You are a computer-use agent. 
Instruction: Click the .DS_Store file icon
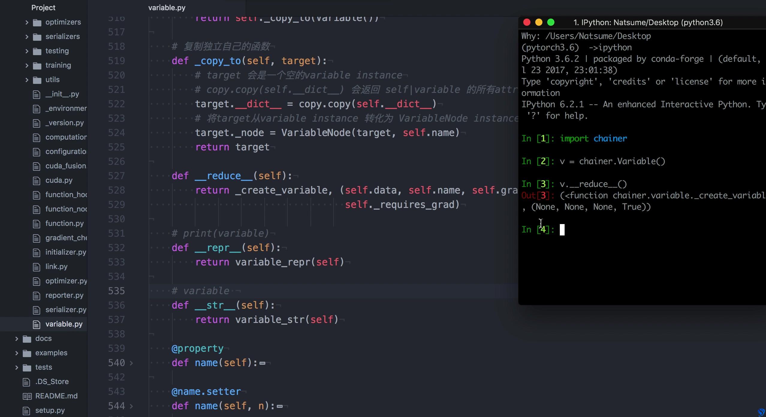tap(26, 382)
